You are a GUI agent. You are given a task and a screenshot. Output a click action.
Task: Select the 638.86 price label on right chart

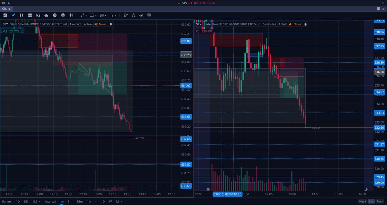tap(379, 32)
